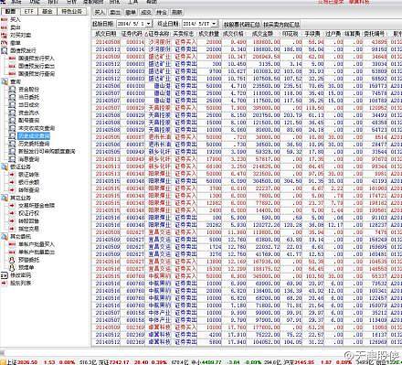Sort by the 买卖标志 column header
This screenshot has width=402, height=365.
coord(185,34)
